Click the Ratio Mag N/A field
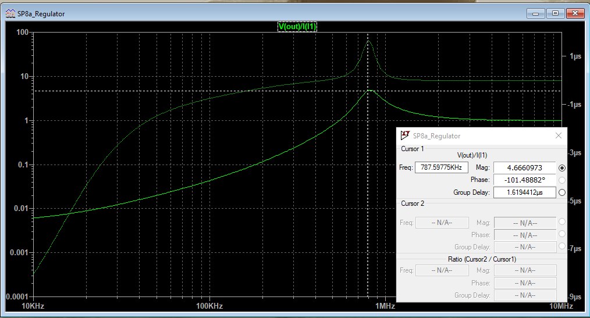The height and width of the screenshot is (318, 590). (525, 270)
